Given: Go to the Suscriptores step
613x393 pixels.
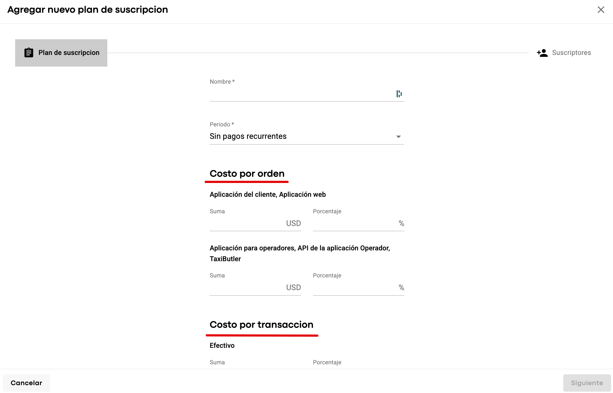Looking at the screenshot, I should (x=571, y=53).
